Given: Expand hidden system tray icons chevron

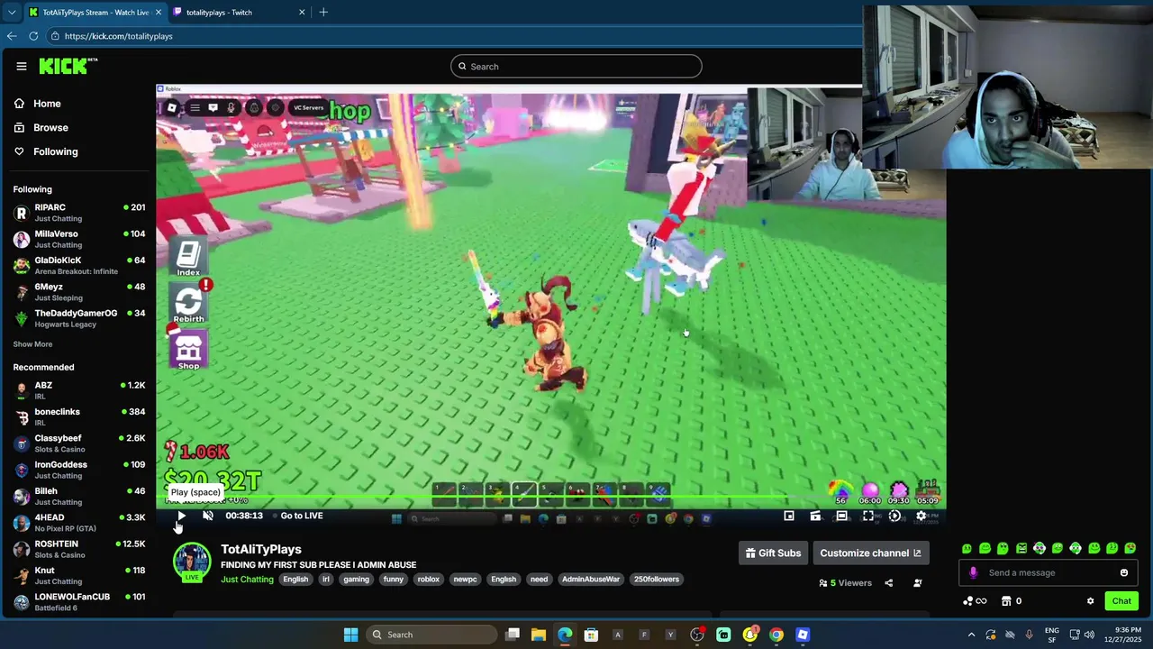Looking at the screenshot, I should tap(971, 635).
